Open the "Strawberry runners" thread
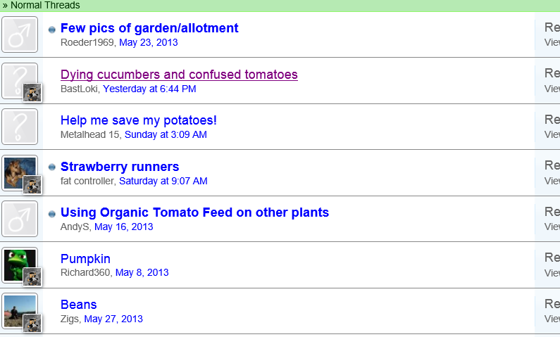 click(x=120, y=167)
